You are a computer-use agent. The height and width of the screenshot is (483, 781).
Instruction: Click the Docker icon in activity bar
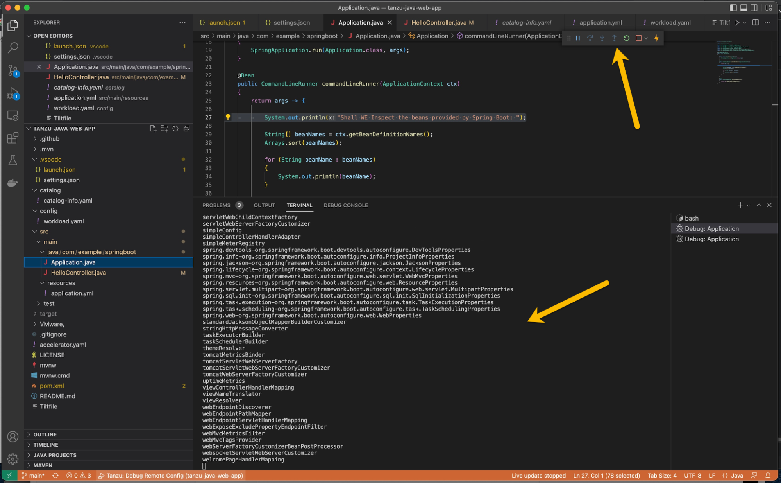tap(13, 183)
